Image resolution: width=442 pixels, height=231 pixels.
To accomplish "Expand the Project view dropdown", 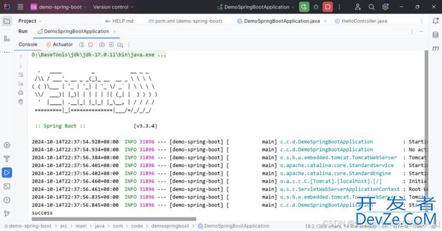I will 30,21.
